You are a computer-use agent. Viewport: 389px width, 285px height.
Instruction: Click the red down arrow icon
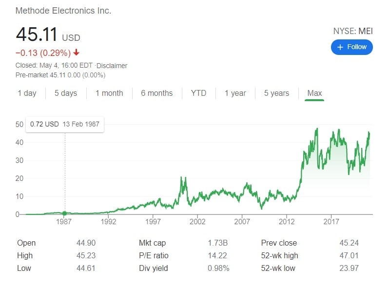[x=77, y=53]
